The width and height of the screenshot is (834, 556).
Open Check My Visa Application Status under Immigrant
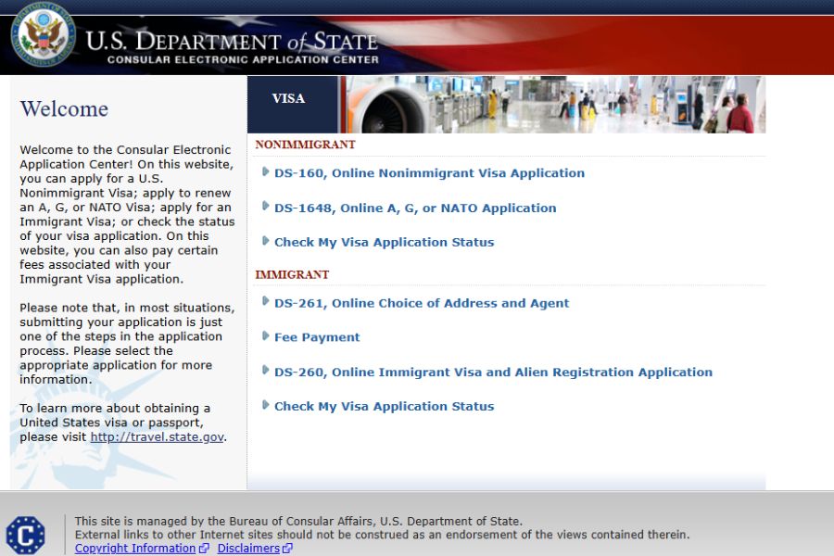point(384,407)
